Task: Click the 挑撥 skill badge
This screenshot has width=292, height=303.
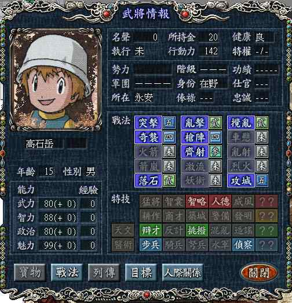Action: click(x=197, y=230)
